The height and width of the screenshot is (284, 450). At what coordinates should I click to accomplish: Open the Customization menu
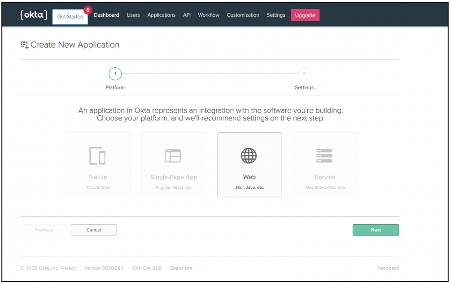(x=243, y=15)
